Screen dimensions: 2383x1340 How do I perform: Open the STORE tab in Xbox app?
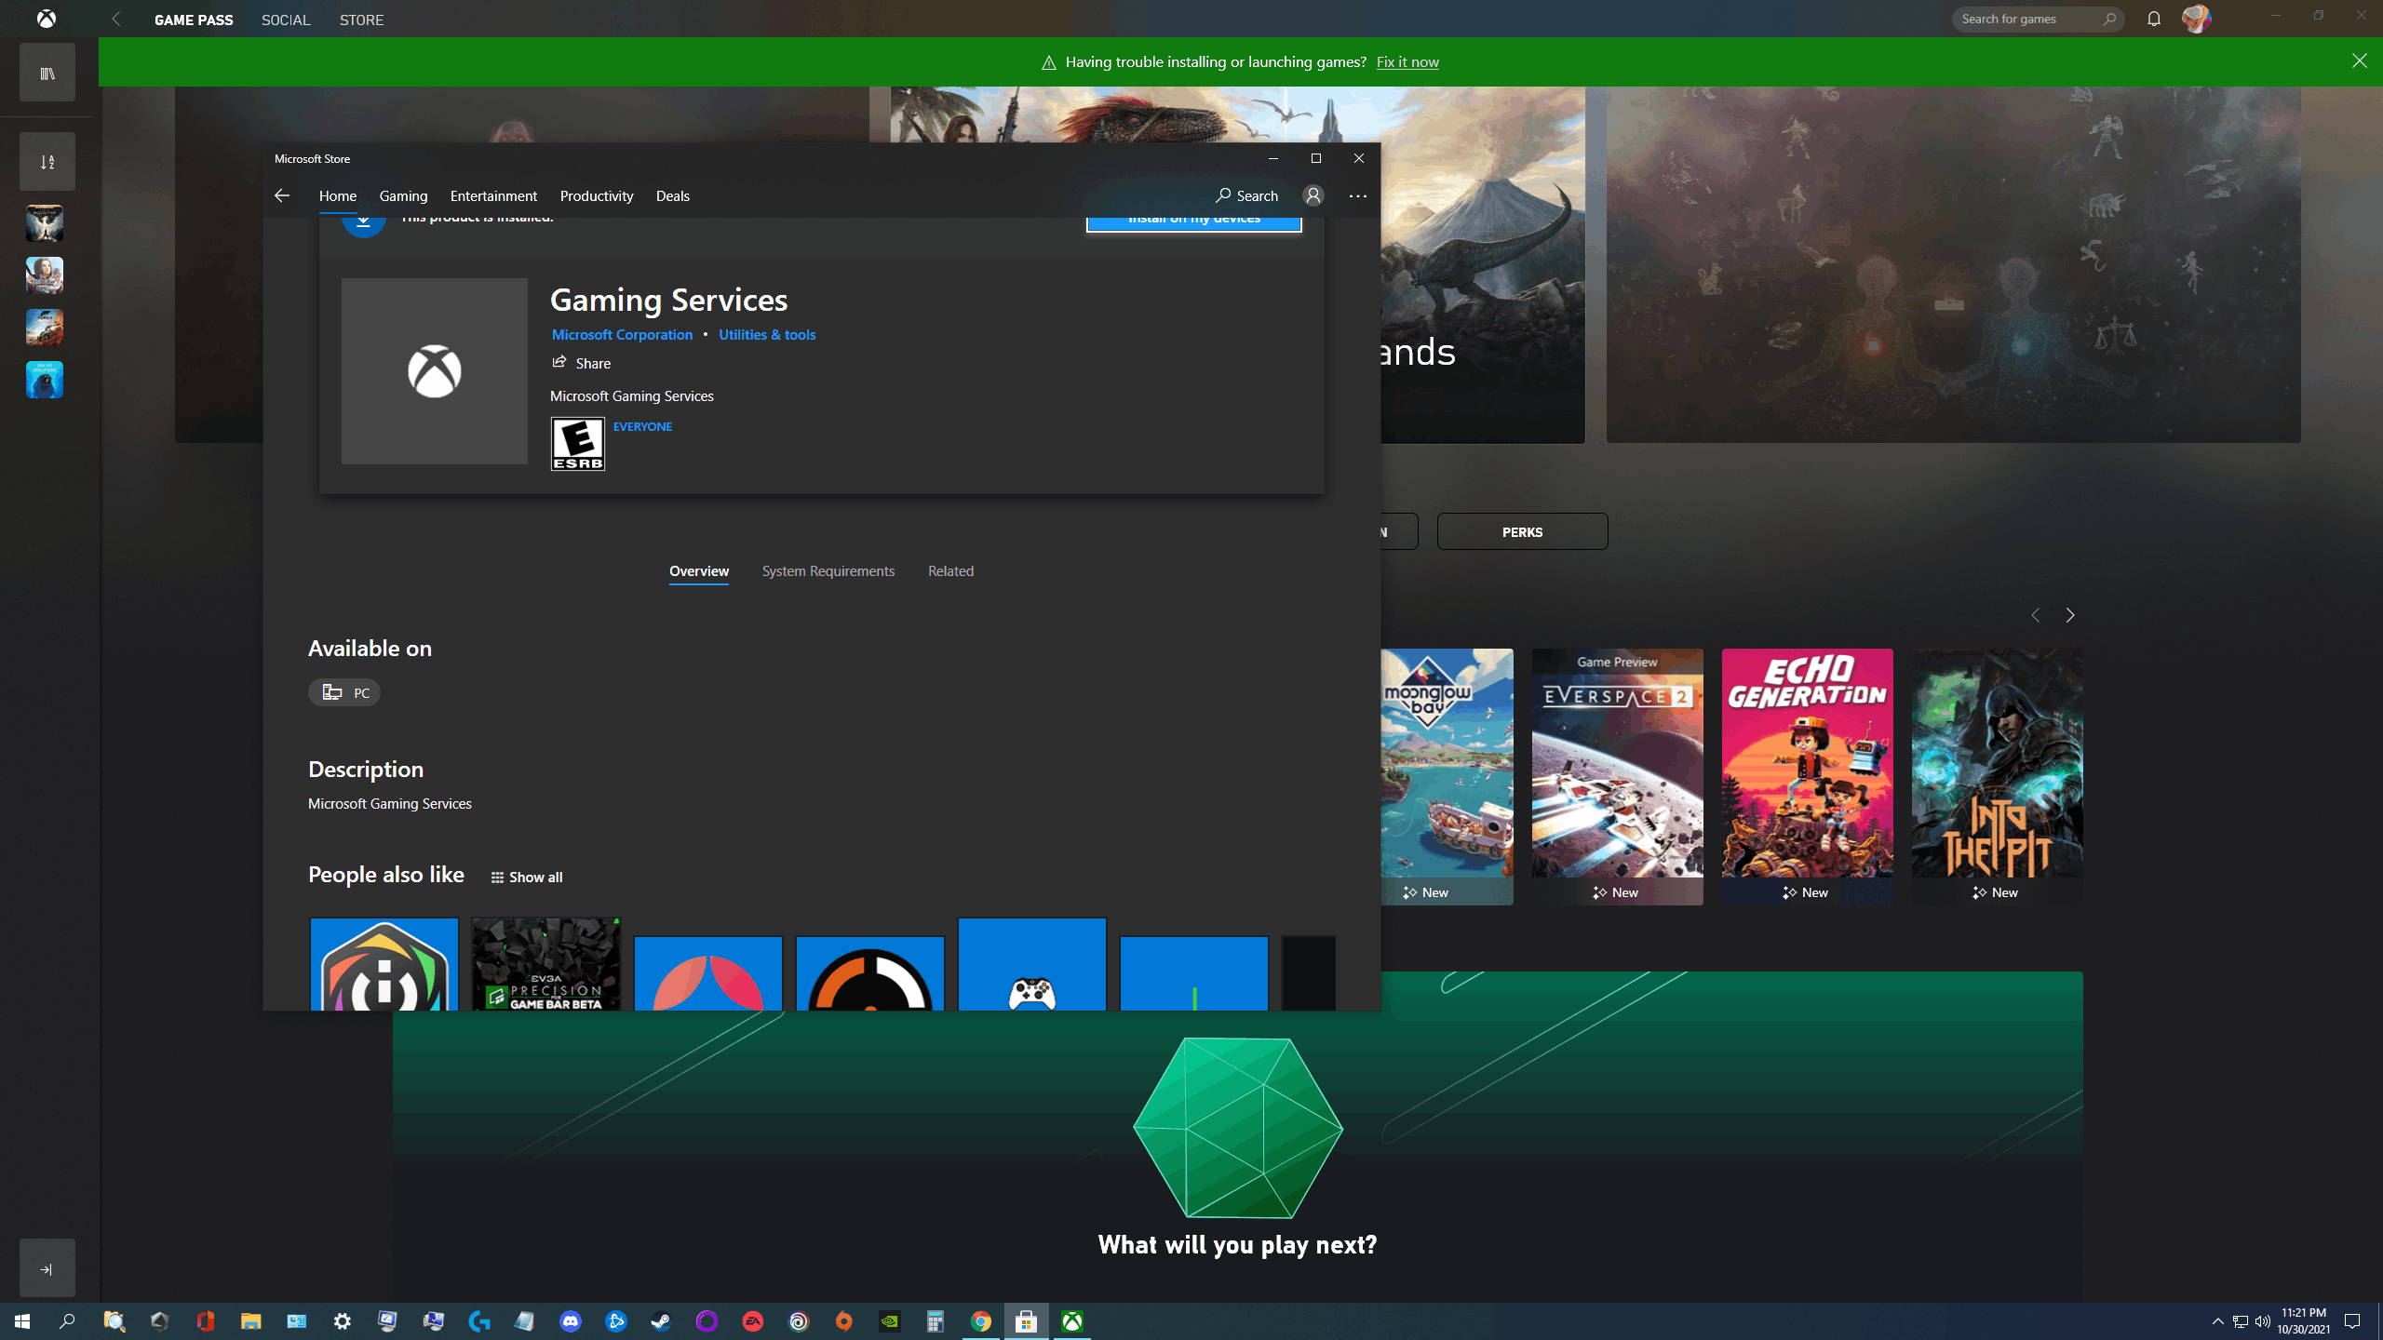click(x=361, y=20)
